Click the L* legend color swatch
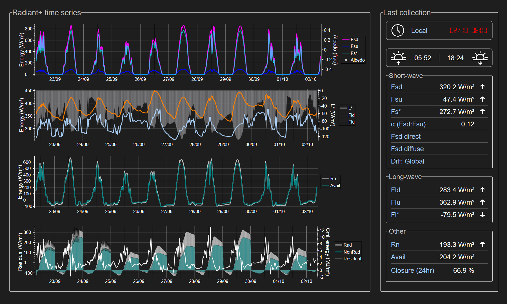 point(343,108)
